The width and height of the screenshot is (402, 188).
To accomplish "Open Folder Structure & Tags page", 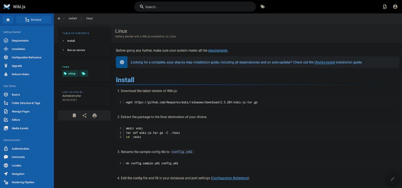I will pos(27,103).
